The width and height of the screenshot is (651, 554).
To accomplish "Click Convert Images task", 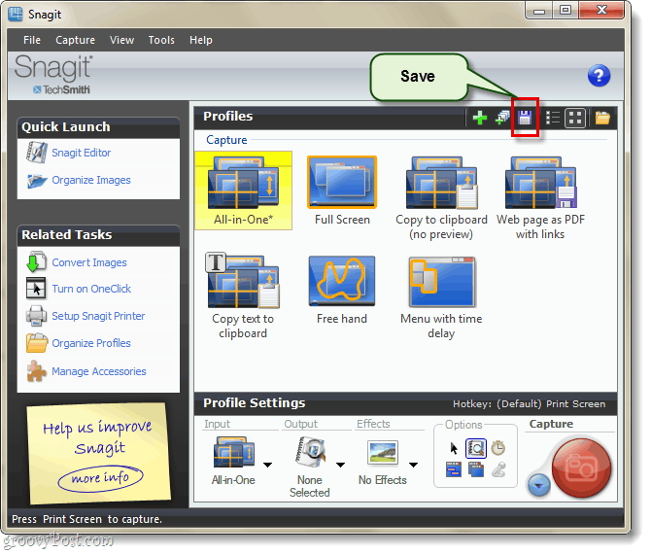I will [89, 262].
